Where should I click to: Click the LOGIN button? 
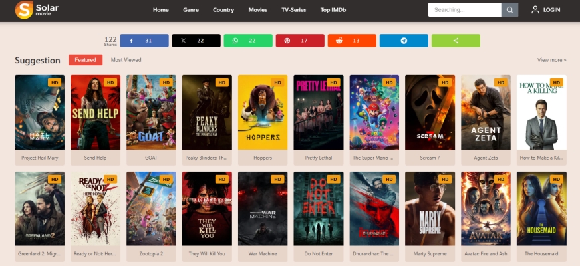pos(545,10)
